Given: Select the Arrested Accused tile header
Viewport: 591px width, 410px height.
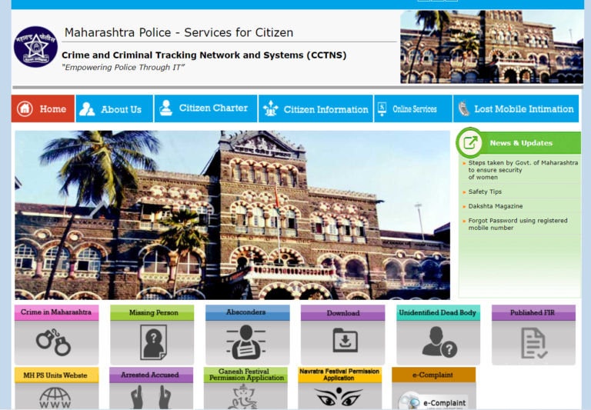Looking at the screenshot, I should click(x=151, y=375).
